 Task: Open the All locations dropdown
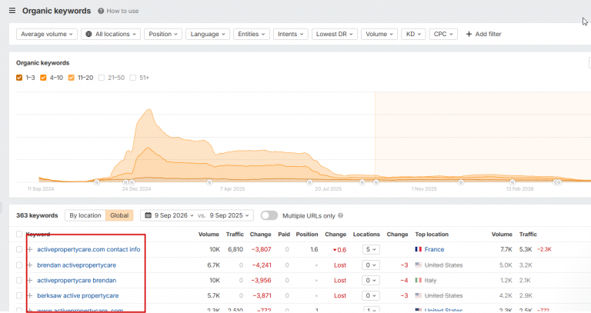click(111, 34)
